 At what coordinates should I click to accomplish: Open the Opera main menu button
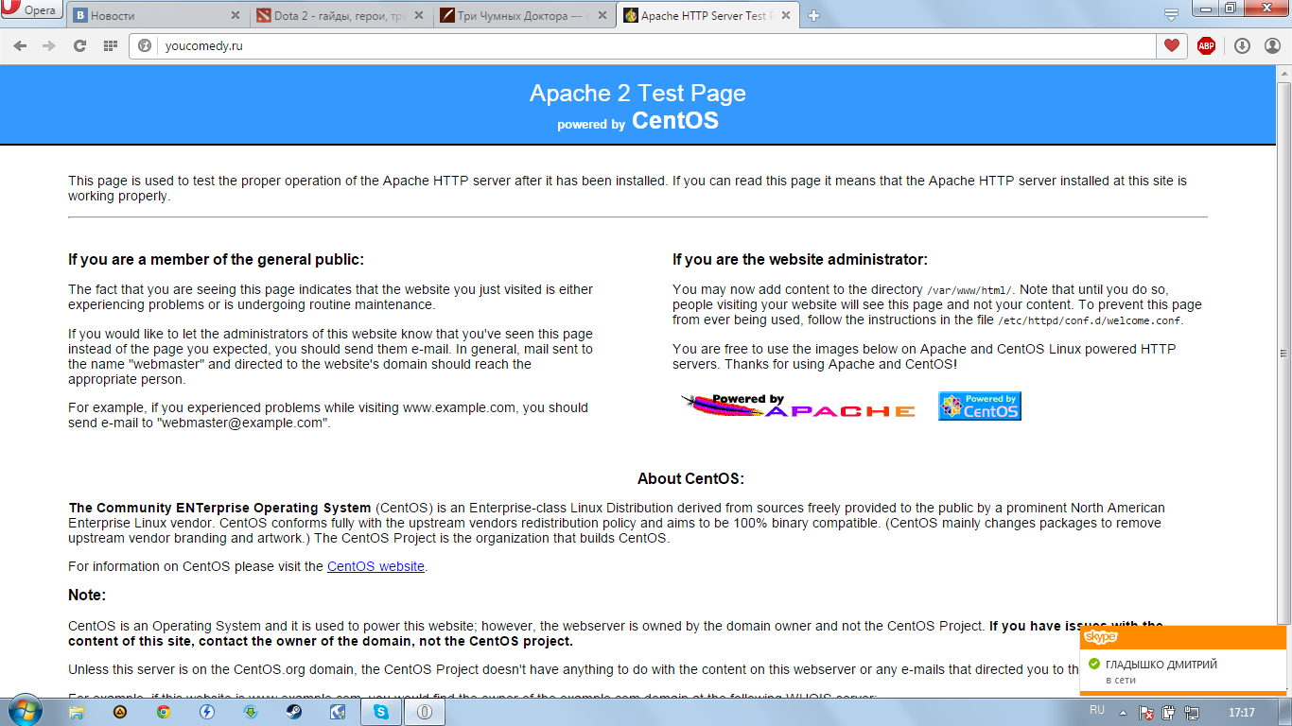pyautogui.click(x=31, y=10)
